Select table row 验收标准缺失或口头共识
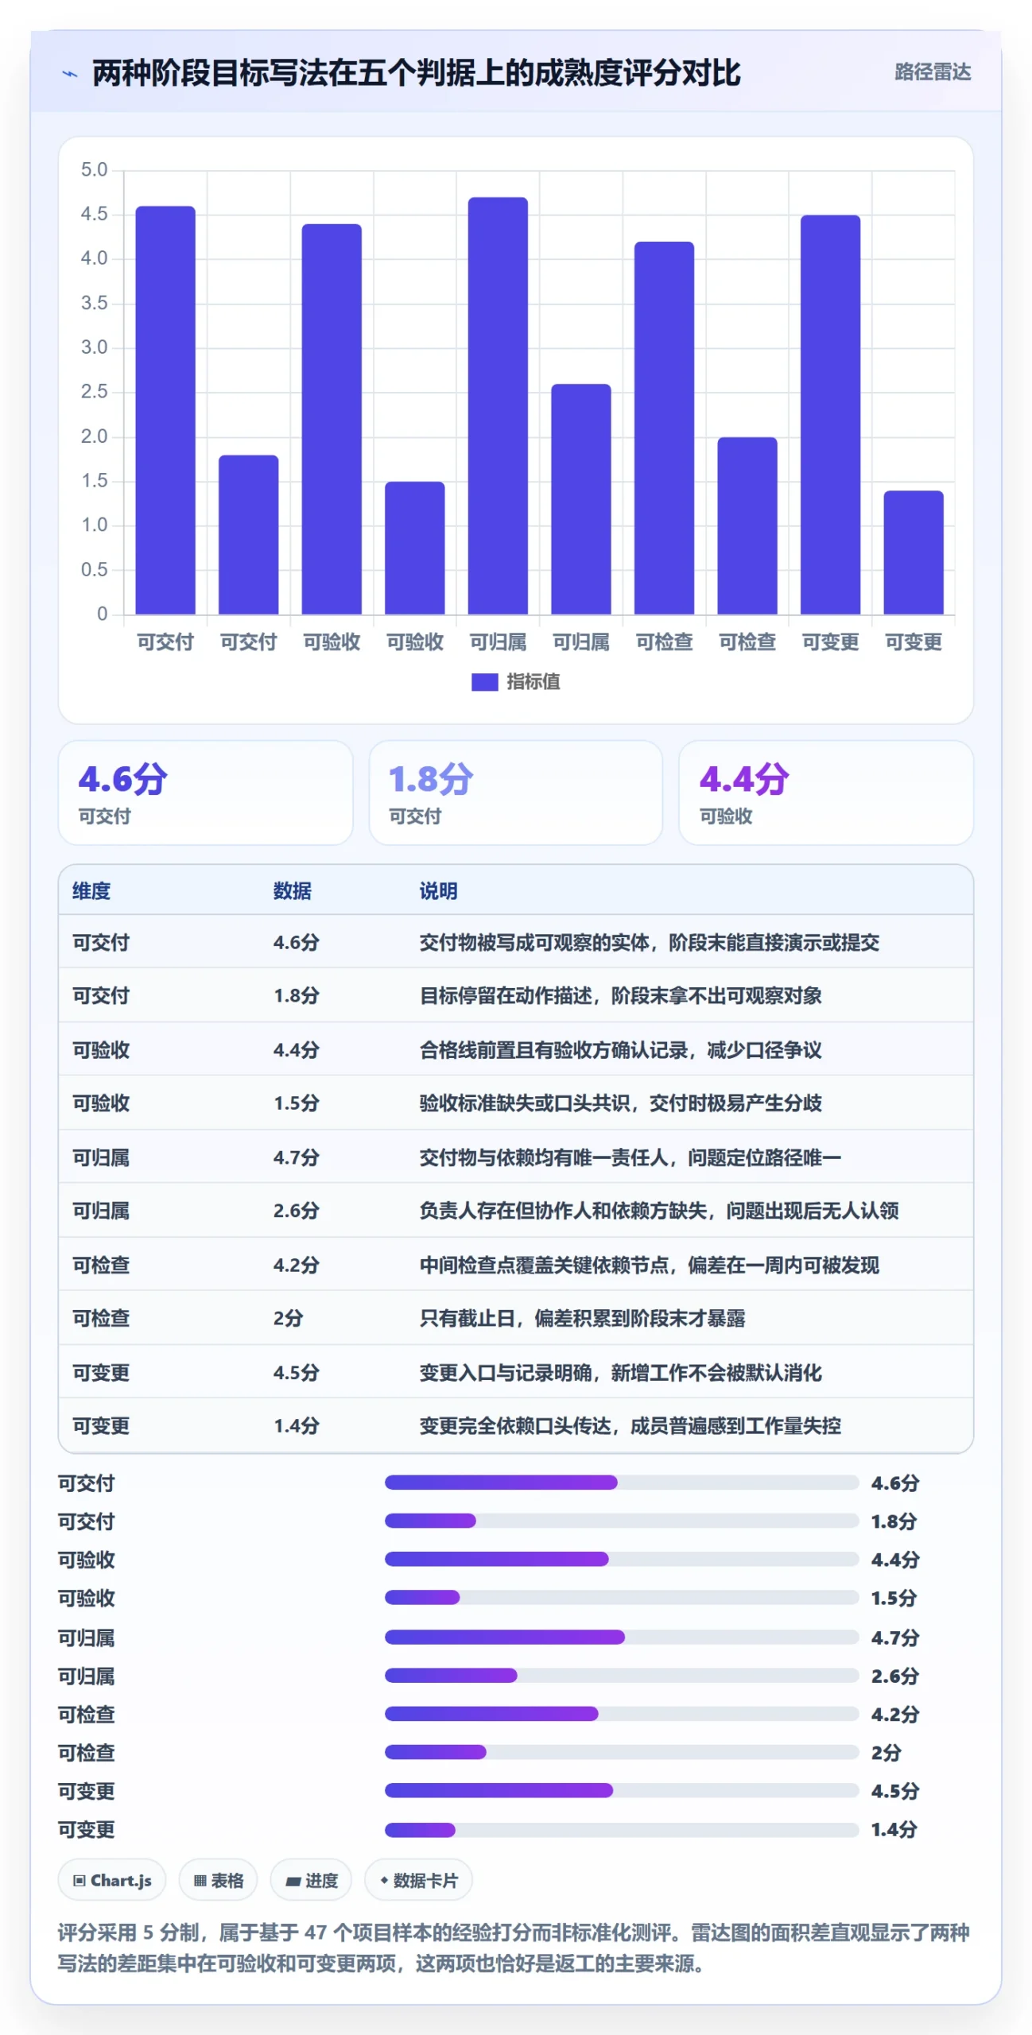The width and height of the screenshot is (1032, 2035). pos(515,1103)
